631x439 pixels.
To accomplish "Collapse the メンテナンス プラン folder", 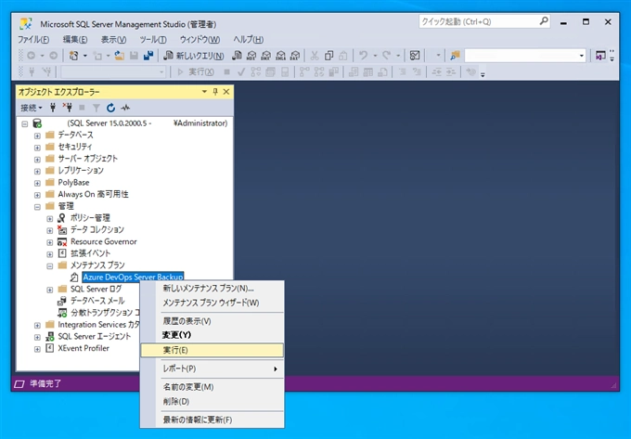I will [x=50, y=266].
